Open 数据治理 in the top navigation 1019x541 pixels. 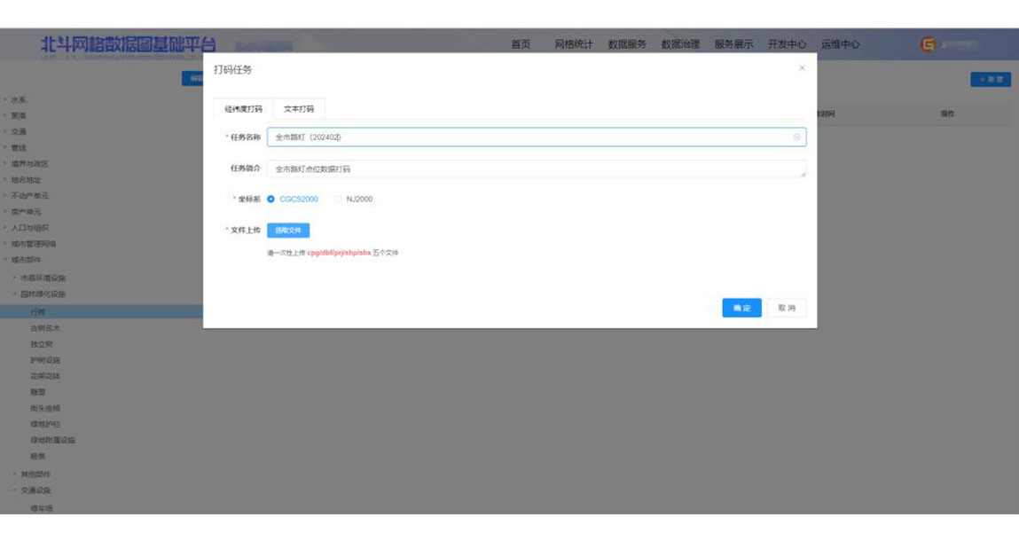[680, 44]
